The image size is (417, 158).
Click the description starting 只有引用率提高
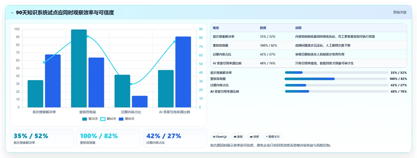click(324, 63)
